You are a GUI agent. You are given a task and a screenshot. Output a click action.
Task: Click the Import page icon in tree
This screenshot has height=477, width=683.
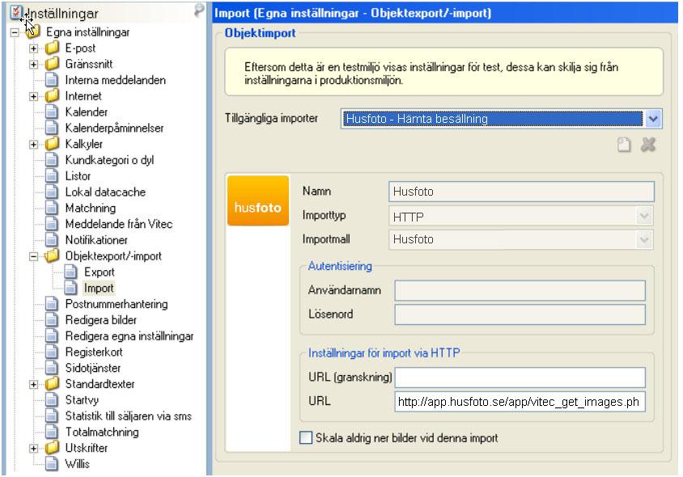coord(70,288)
